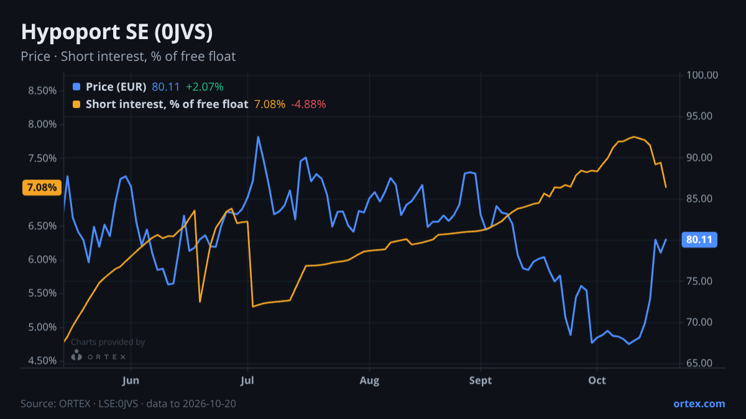Select the Short interest, % of free float legend label

coord(167,104)
